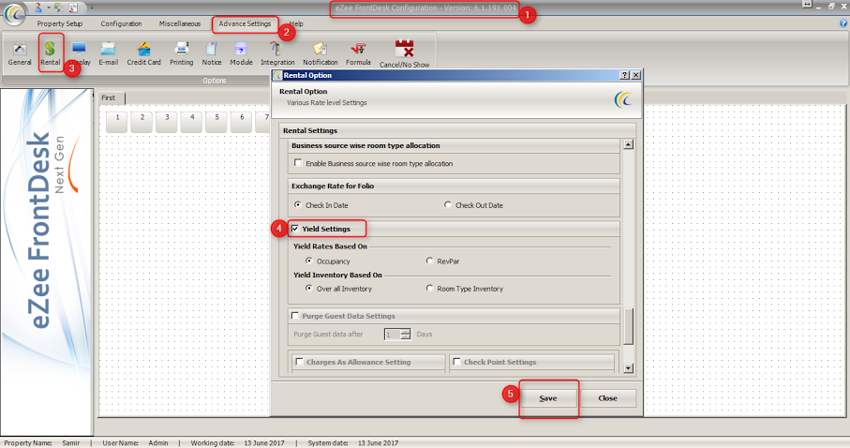Click Save in Rental Option dialog
Viewport: 850px width, 448px height.
pos(548,398)
